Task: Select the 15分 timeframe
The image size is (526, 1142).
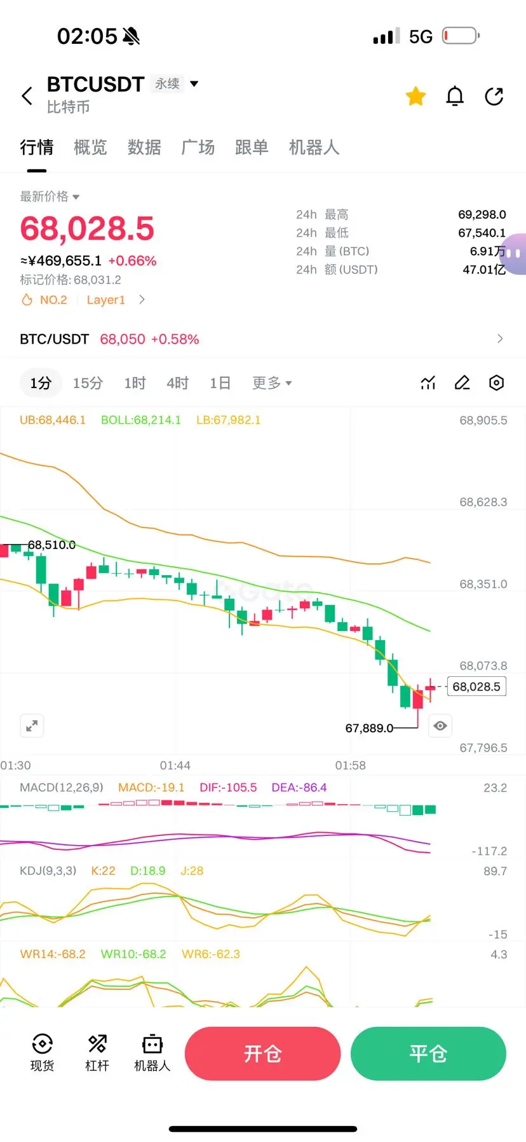Action: pos(88,383)
